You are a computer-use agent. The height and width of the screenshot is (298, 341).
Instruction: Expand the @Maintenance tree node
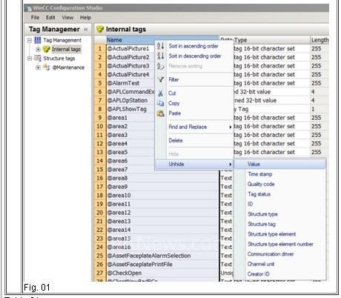[x=38, y=67]
